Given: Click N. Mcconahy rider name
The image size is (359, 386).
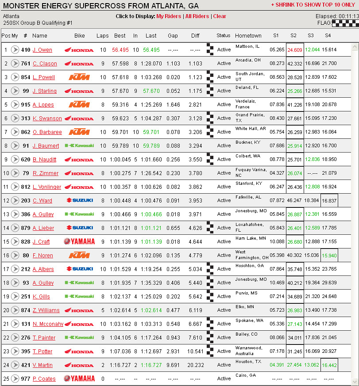Looking at the screenshot, I should (x=48, y=324).
